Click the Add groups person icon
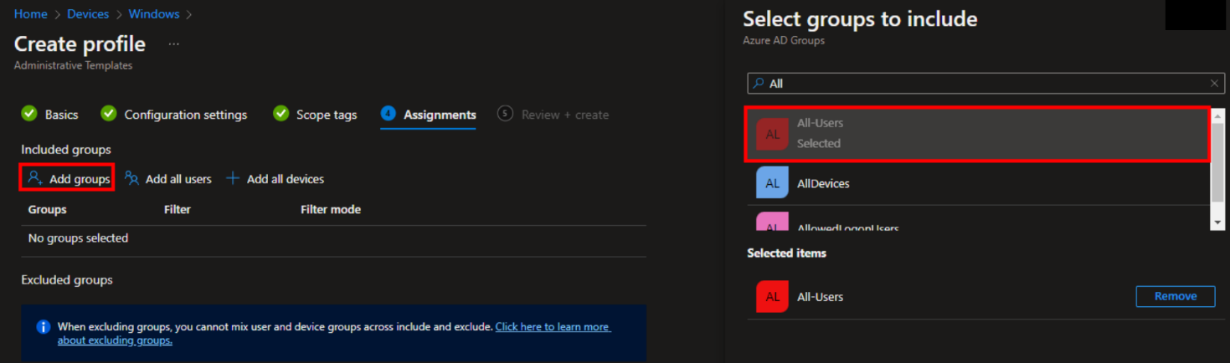1230x363 pixels. click(x=34, y=178)
